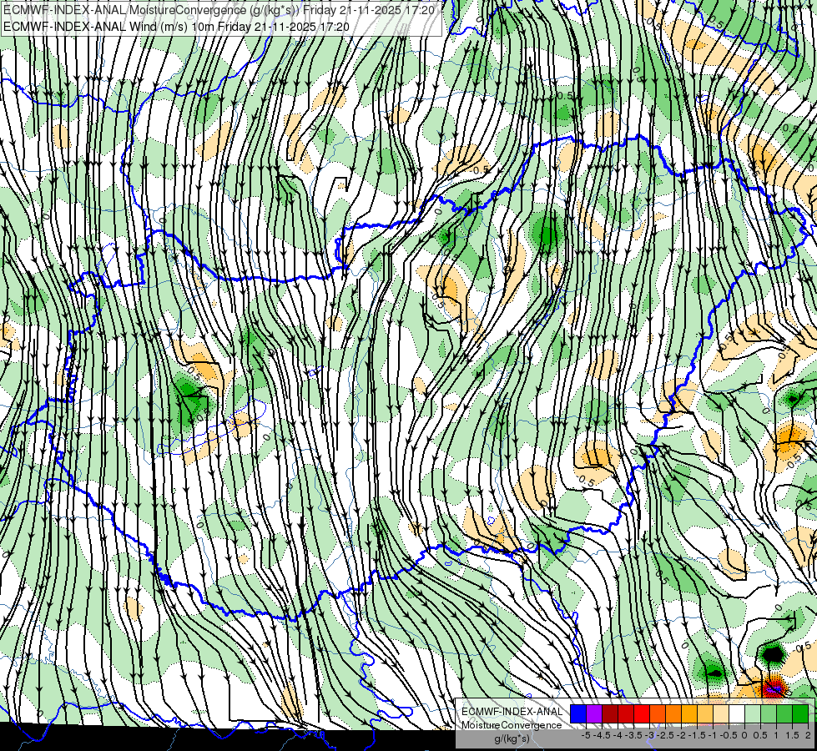Viewport: 817px width, 751px height.
Task: Pick the darkest green legend swatch
Action: tap(800, 714)
